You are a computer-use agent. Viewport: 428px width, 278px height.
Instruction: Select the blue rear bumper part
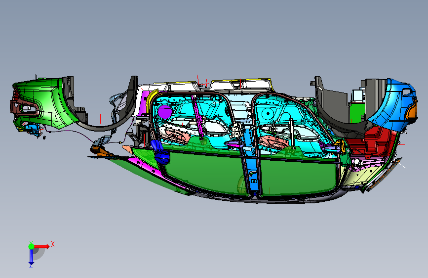[x=393, y=105]
